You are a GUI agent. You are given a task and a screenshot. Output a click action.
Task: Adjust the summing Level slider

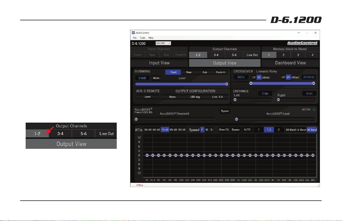[181, 84]
